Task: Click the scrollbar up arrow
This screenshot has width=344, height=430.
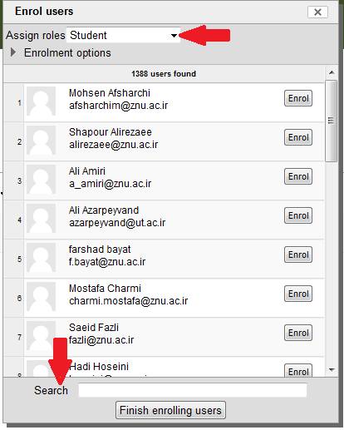Action: 332,72
